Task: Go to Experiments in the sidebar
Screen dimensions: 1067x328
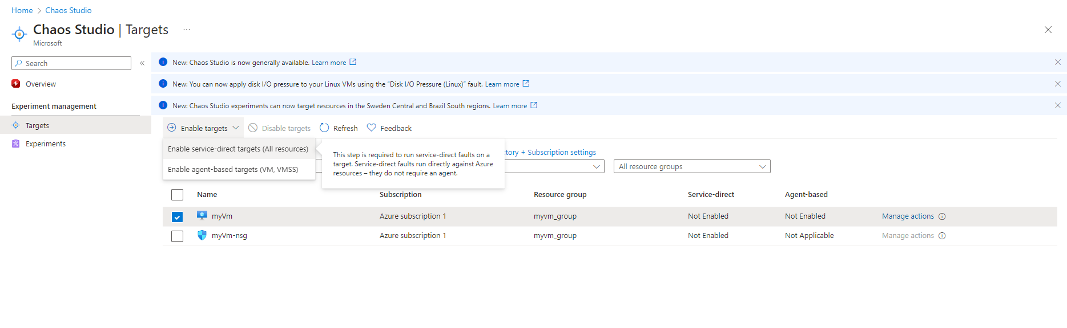Action: pyautogui.click(x=46, y=144)
